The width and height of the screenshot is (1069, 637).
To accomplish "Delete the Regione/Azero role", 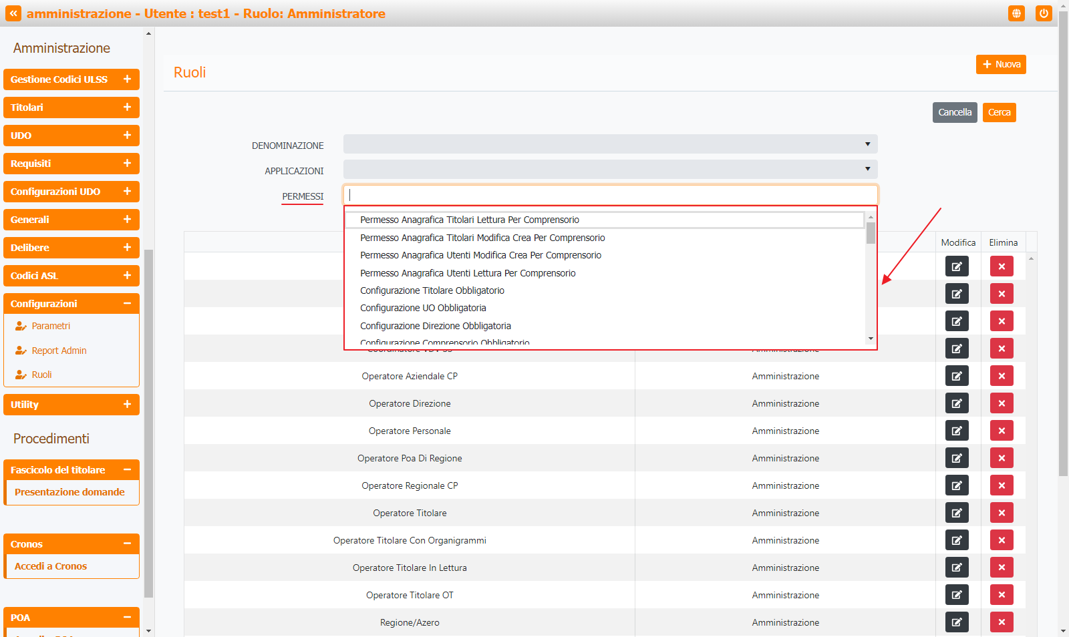I will tap(1002, 622).
